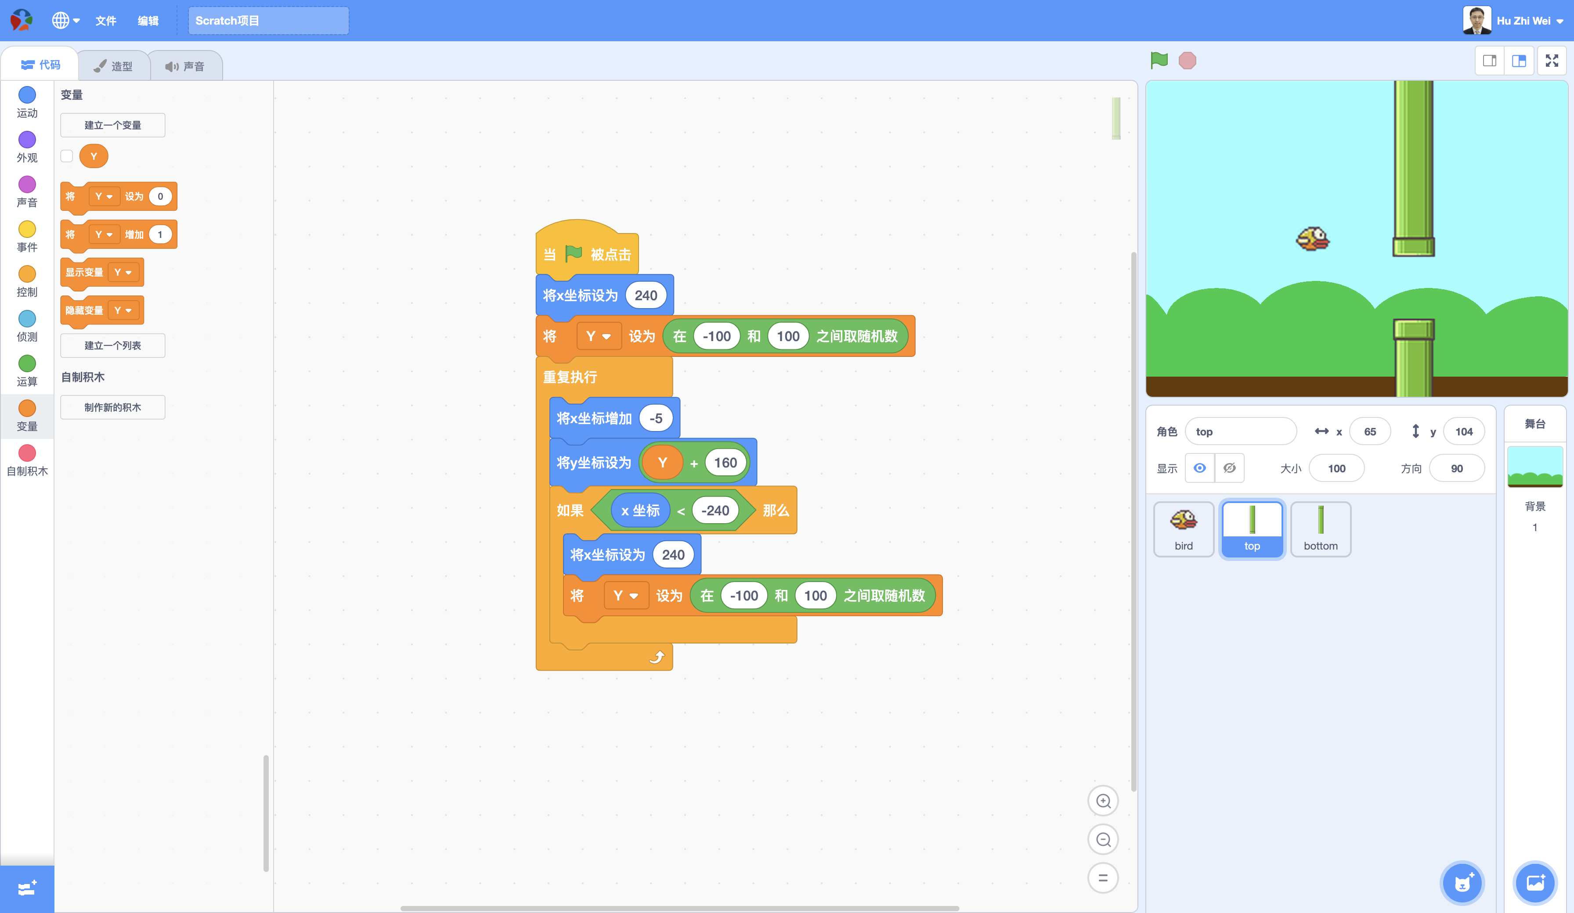
Task: Hide the sprite with crossed-eye icon
Action: (x=1229, y=468)
